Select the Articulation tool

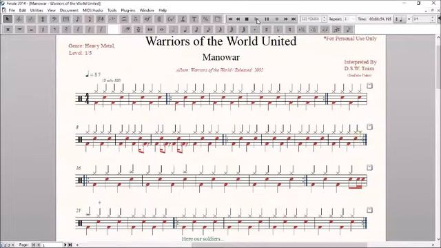click(136, 19)
